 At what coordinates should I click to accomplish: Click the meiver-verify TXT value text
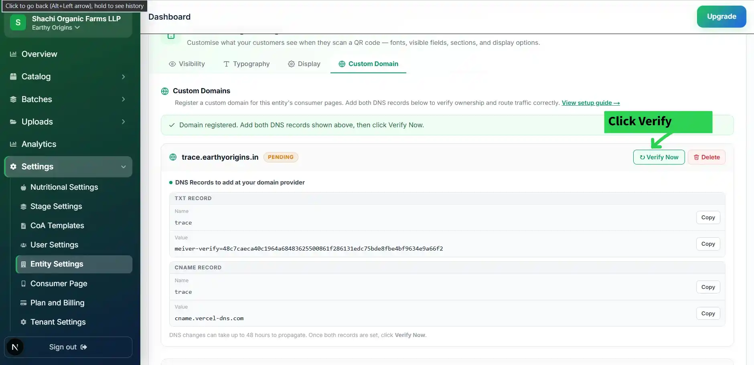point(309,249)
